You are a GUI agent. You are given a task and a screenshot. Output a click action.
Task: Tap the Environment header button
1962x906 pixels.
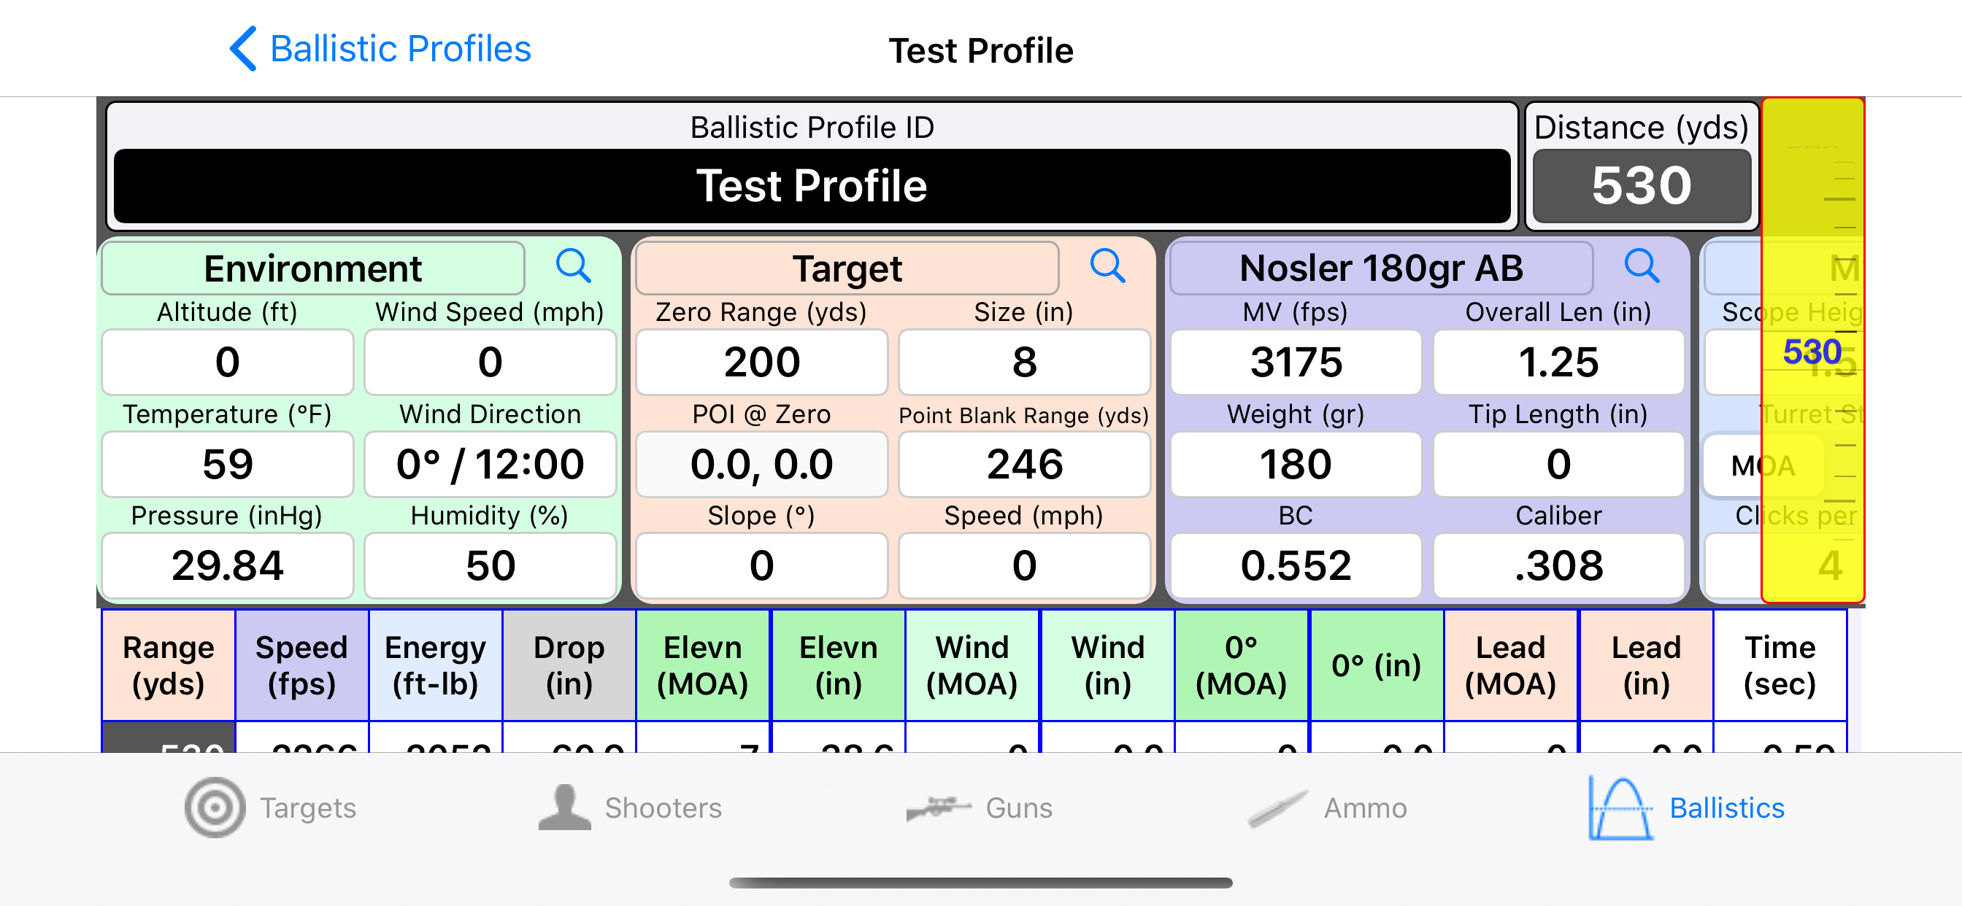point(313,268)
